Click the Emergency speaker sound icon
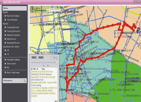 click(25, 81)
